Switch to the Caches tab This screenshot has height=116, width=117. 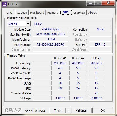pyautogui.click(x=22, y=13)
